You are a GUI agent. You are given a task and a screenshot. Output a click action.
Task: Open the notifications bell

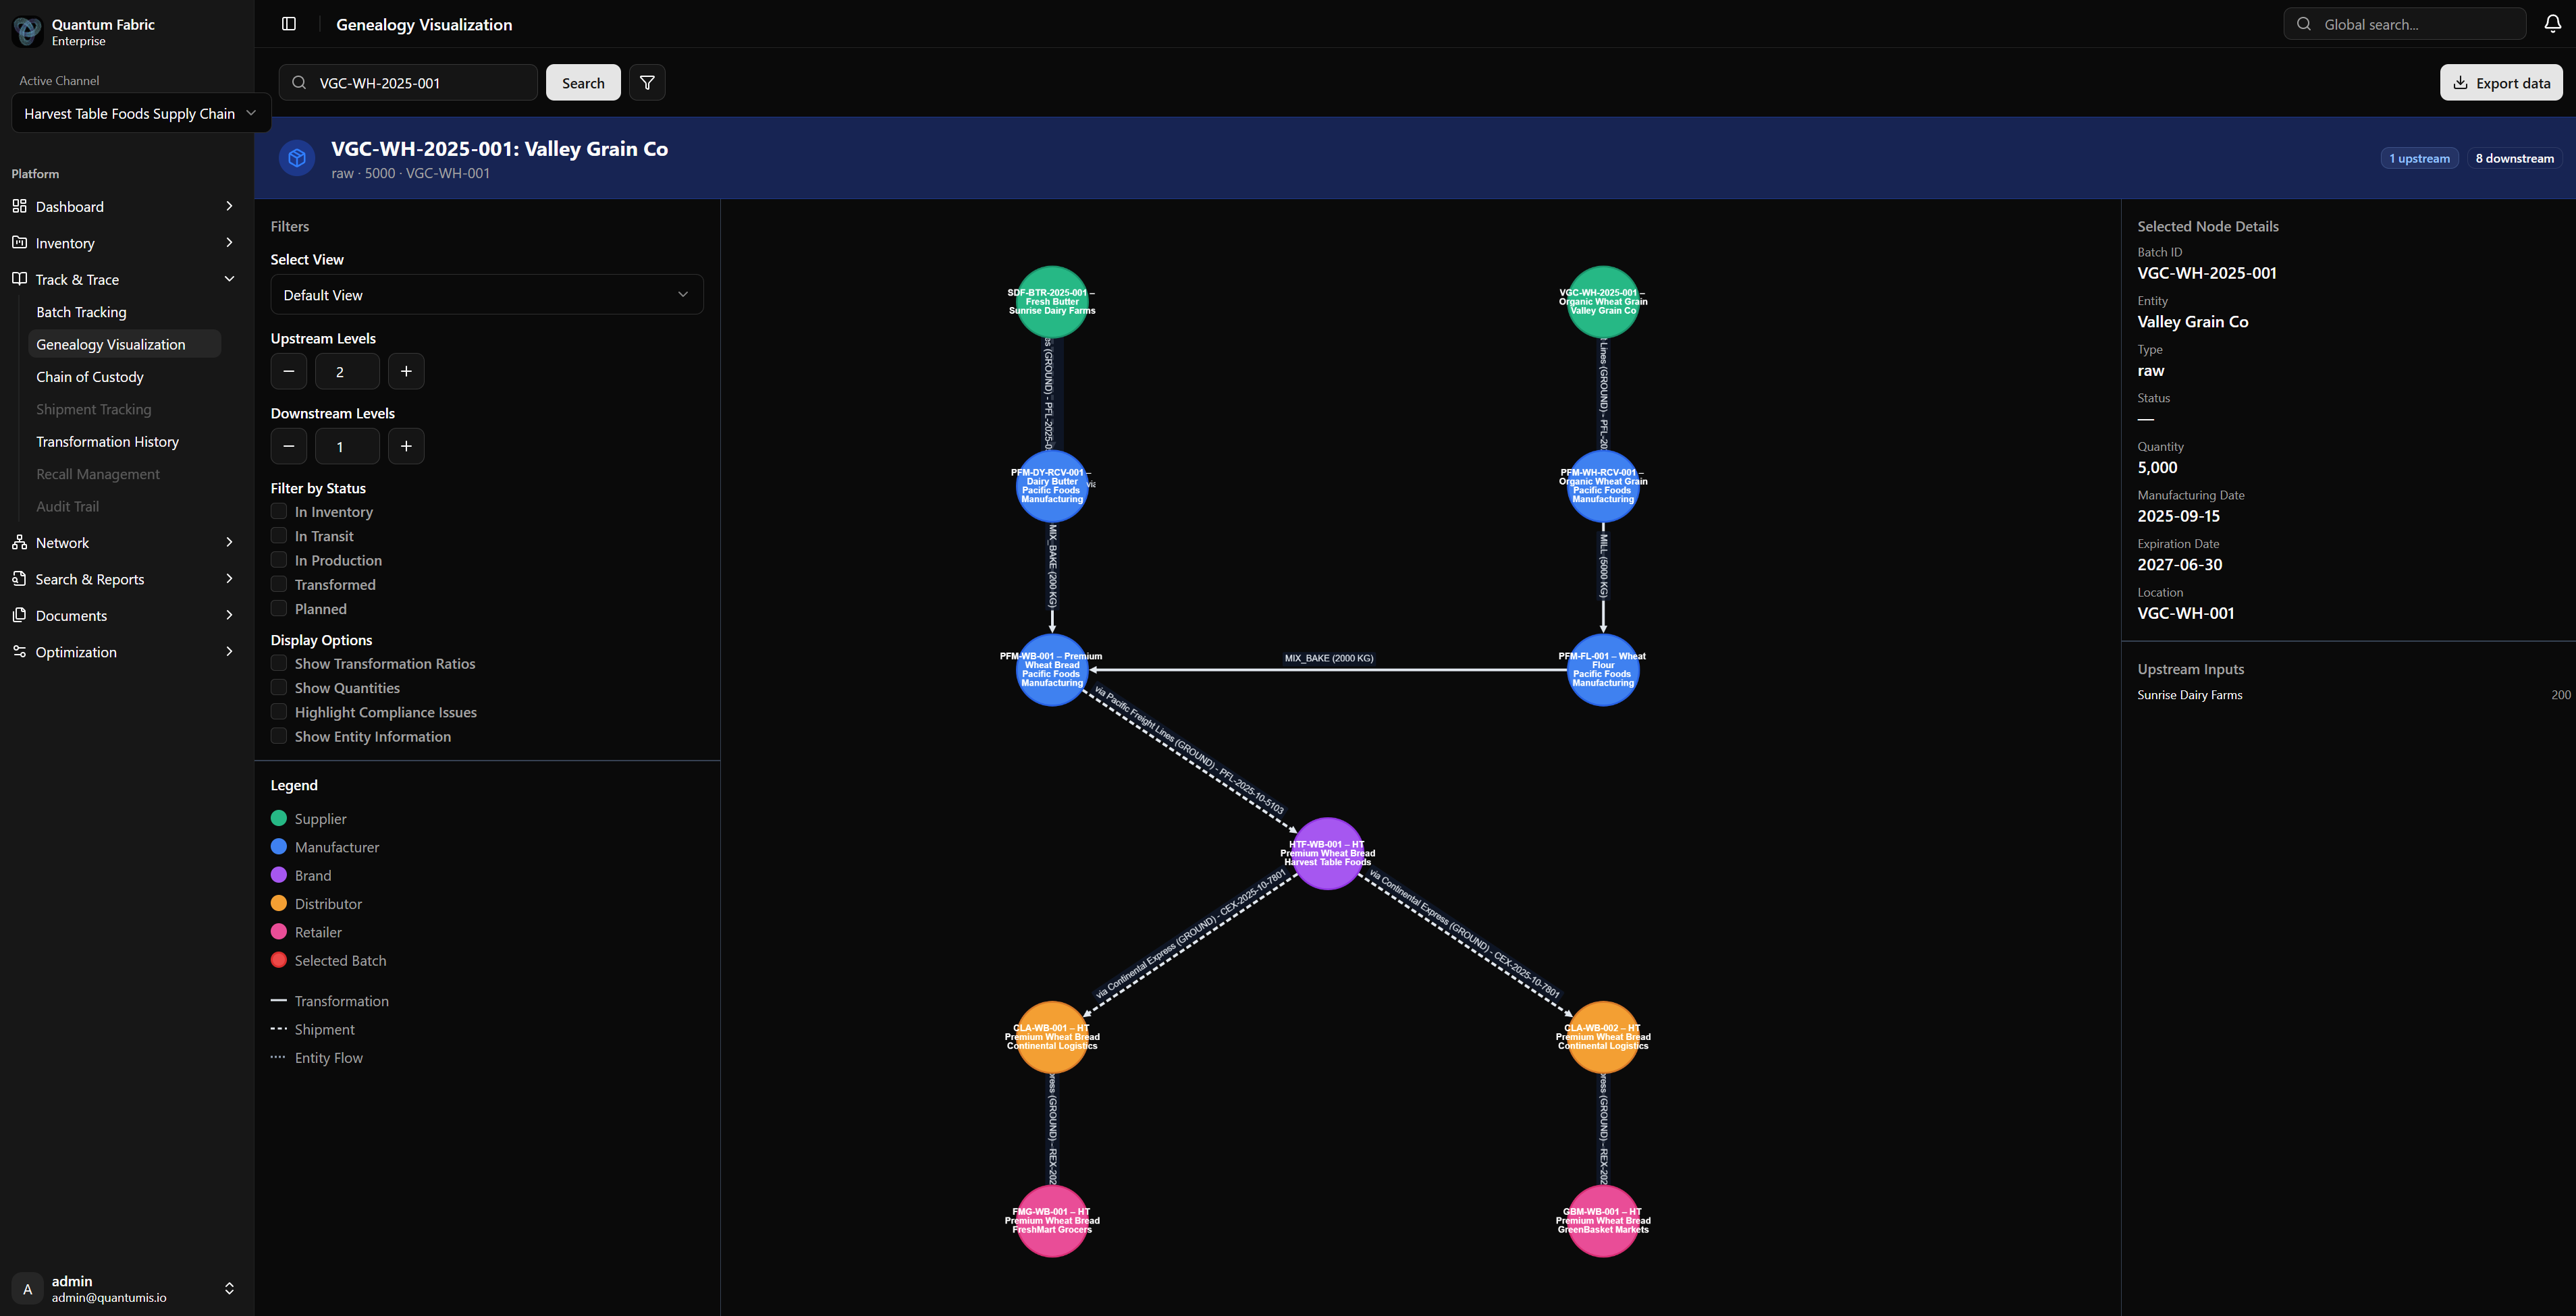2552,23
